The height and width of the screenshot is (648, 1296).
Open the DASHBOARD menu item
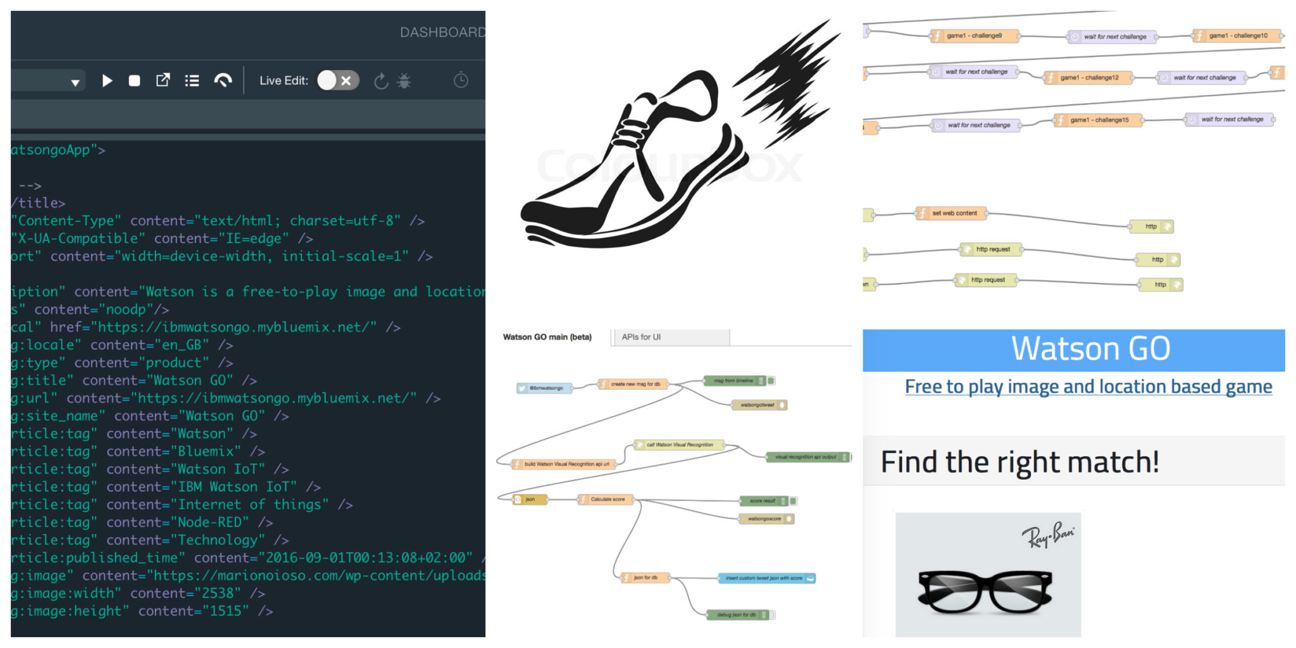[x=442, y=32]
